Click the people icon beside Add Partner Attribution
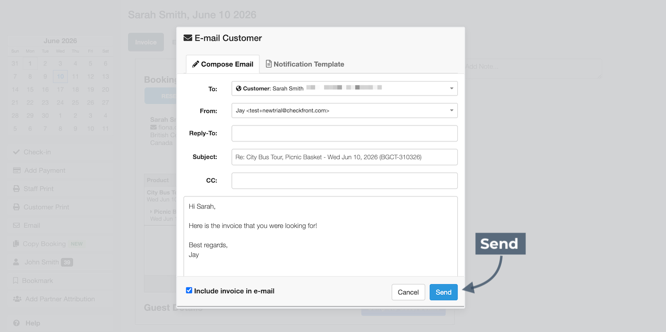This screenshot has height=332, width=666. (x=17, y=299)
